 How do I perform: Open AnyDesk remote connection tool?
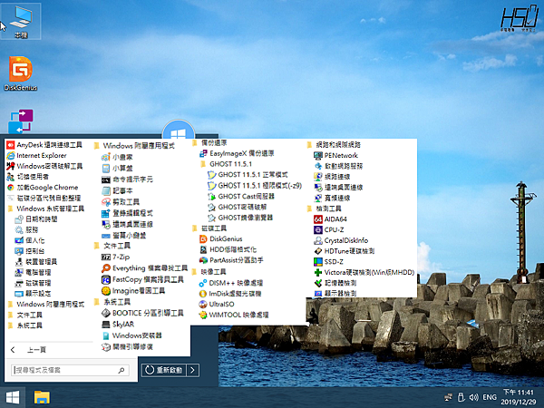click(44, 145)
